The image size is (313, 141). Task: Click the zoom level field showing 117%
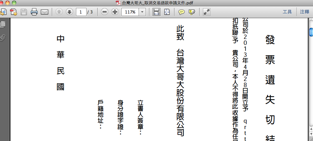130,12
